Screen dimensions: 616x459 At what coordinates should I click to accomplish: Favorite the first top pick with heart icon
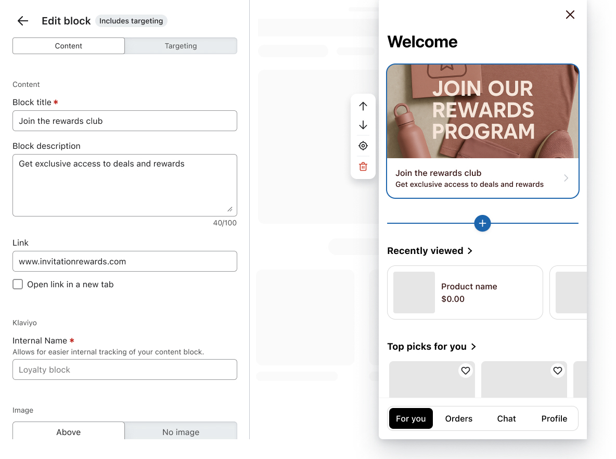coord(466,371)
